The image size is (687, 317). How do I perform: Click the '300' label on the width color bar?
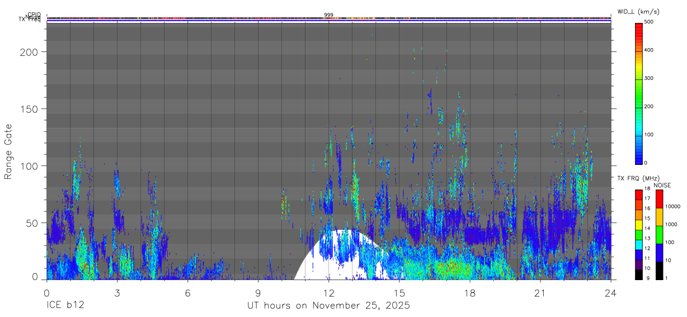point(650,78)
